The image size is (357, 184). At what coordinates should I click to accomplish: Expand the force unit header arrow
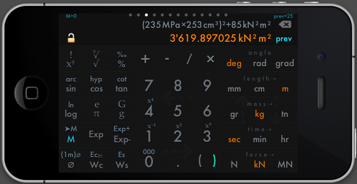[271, 155]
